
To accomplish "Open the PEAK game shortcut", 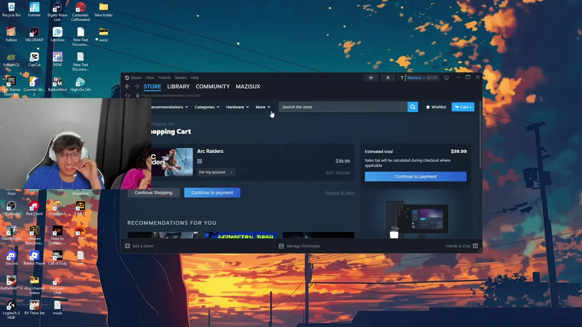I will point(57,59).
